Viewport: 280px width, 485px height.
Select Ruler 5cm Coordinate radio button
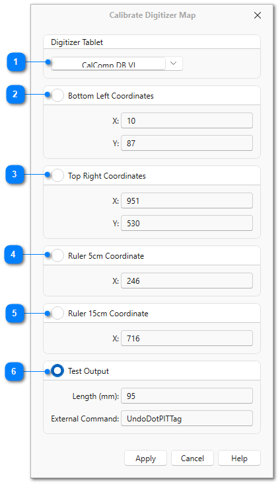pos(57,255)
